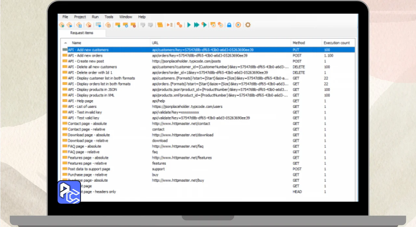The width and height of the screenshot is (416, 227).
Task: Open the Window menu
Action: 126,17
